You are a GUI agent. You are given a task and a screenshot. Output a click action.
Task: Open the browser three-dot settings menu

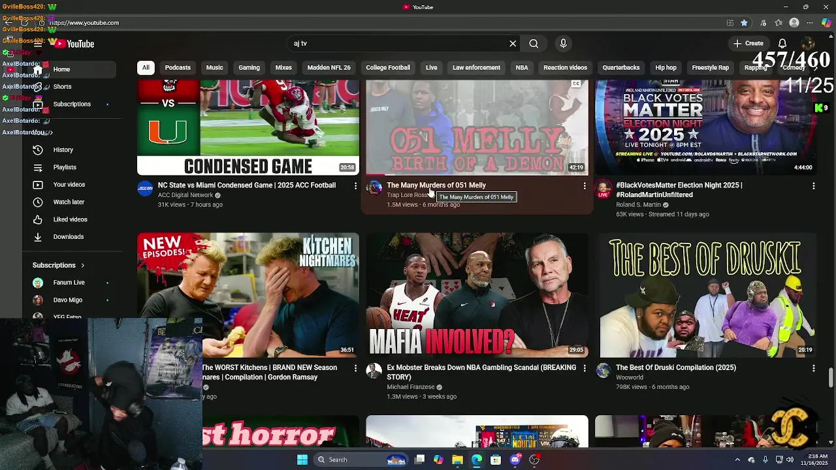810,23
